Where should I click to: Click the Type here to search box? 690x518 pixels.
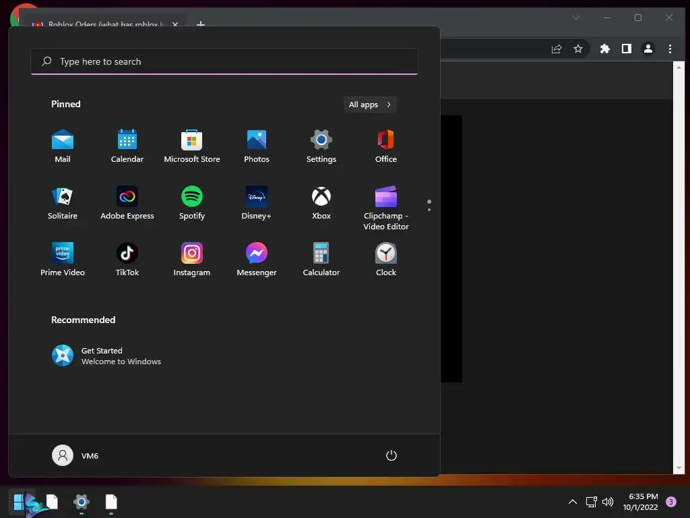(x=224, y=61)
